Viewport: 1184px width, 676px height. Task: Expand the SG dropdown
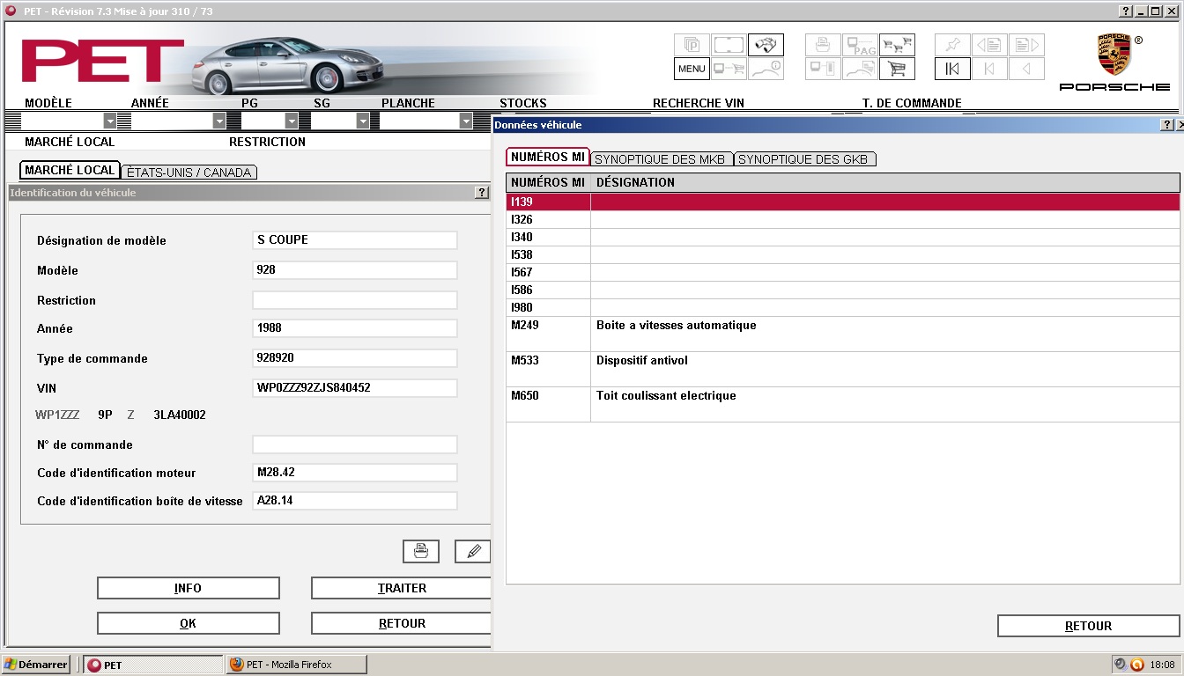click(362, 121)
